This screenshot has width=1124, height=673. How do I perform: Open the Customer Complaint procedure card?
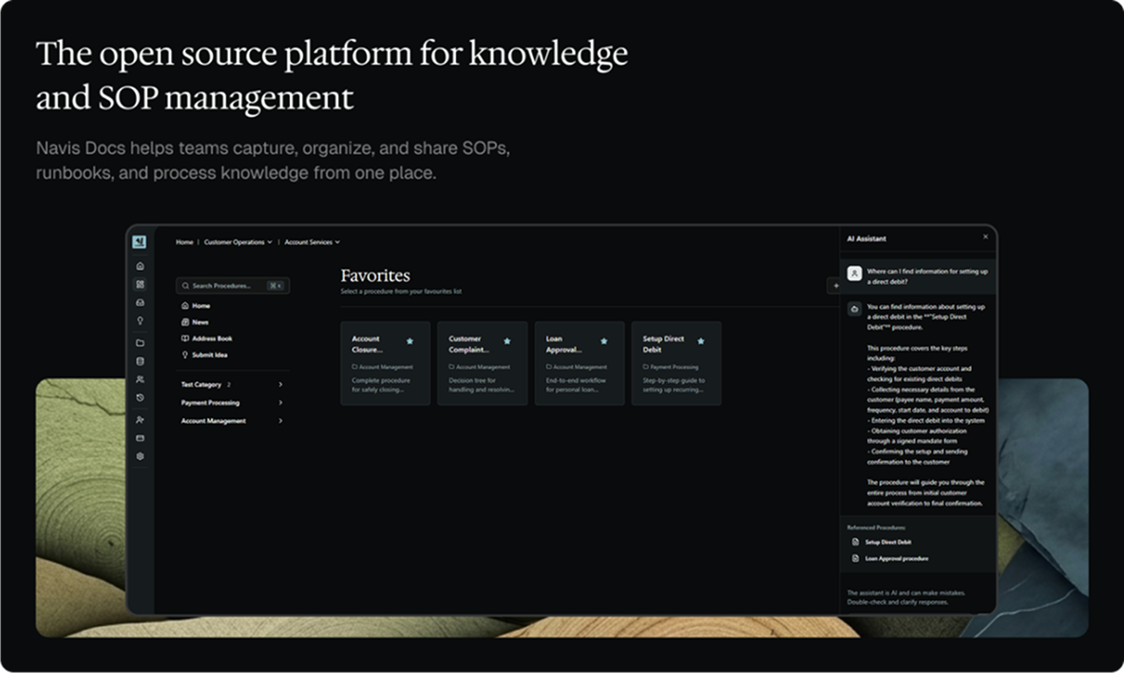pyautogui.click(x=483, y=364)
